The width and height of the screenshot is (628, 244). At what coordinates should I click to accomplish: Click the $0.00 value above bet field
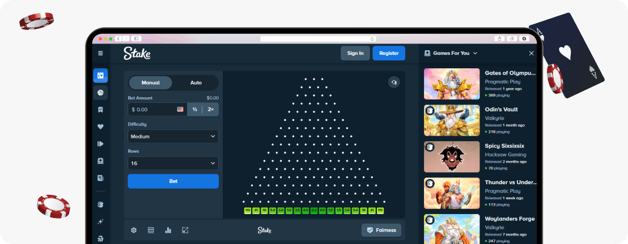point(213,98)
